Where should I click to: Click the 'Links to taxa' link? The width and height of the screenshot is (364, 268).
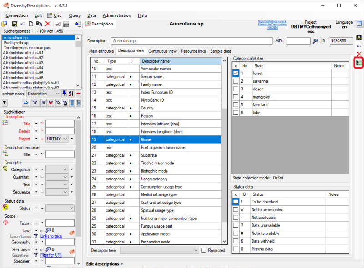click(x=51, y=236)
